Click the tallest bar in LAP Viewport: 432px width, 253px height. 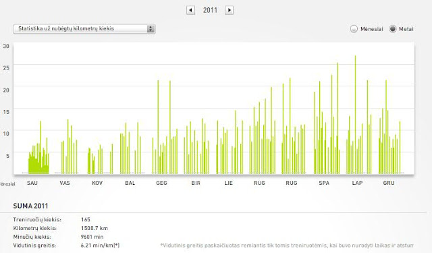[x=356, y=115]
